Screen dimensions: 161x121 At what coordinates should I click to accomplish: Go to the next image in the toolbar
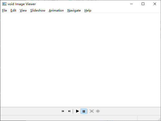[x=69, y=111]
